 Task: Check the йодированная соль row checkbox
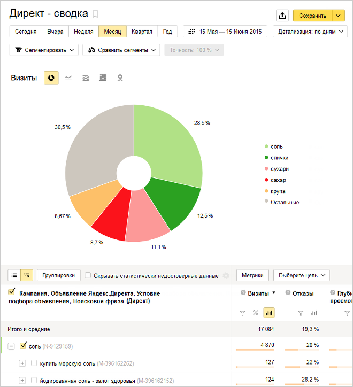(x=34, y=380)
